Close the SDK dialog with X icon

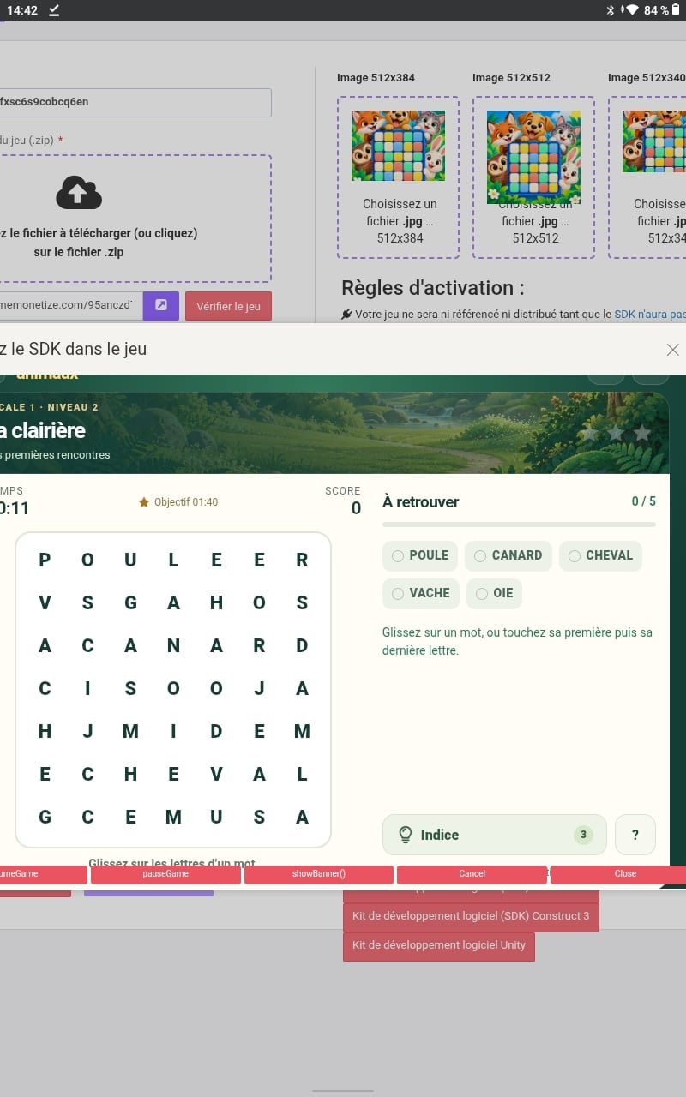click(x=673, y=349)
